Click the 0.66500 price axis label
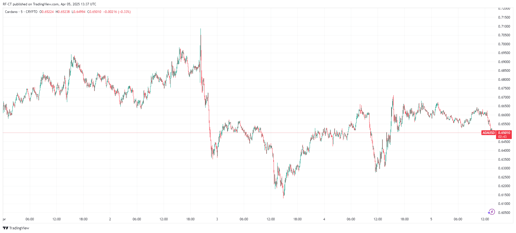The width and height of the screenshot is (516, 233). click(504, 106)
